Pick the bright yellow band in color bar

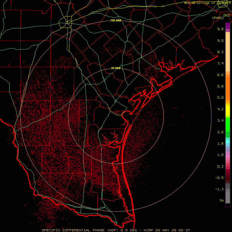coord(228,110)
